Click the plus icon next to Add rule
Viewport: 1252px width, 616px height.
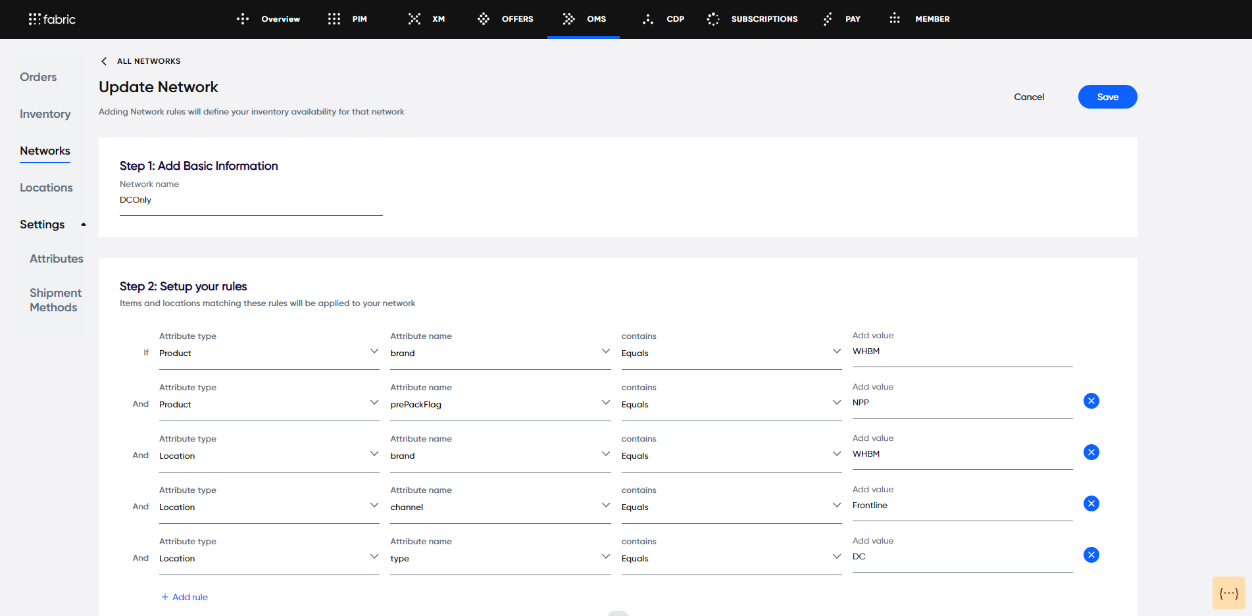coord(165,597)
